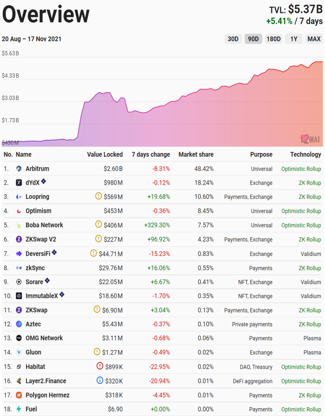325x416 pixels.
Task: Switch chart to 1Y range
Action: tap(294, 39)
